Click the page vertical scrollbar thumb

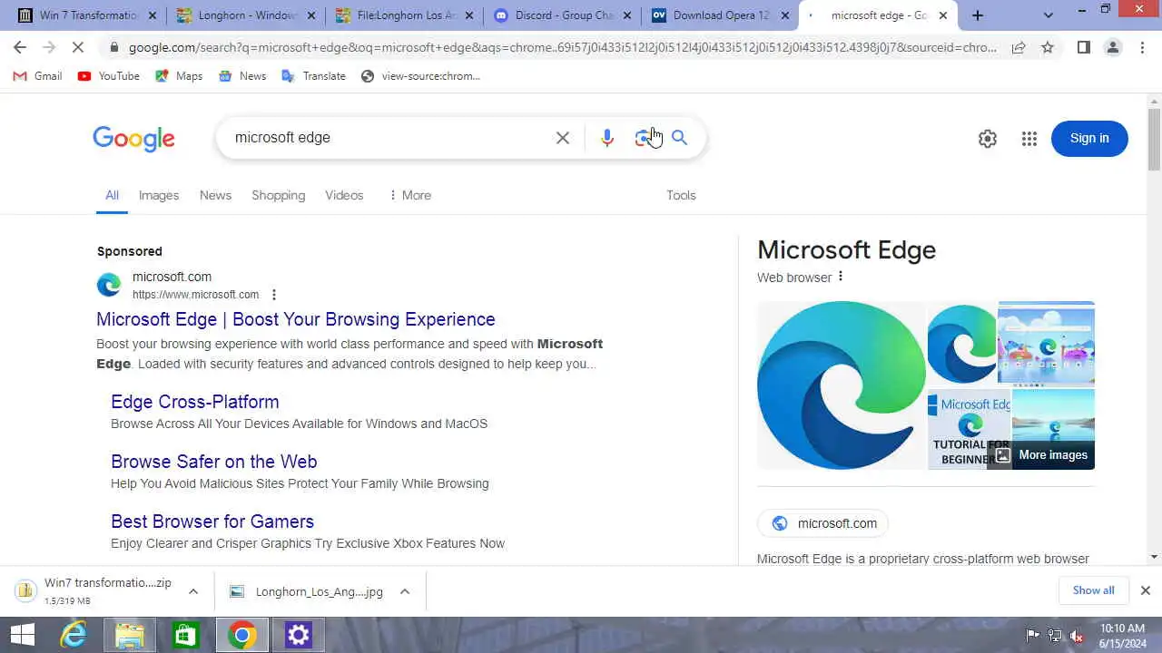[x=1154, y=139]
